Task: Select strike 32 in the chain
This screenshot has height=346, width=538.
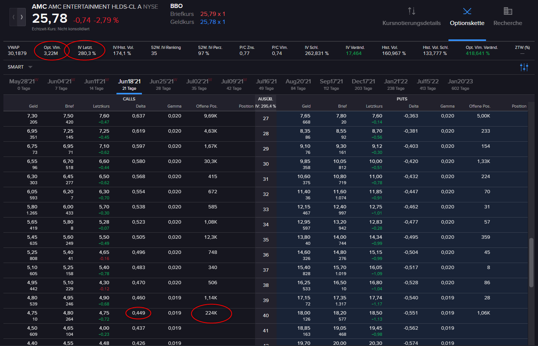Action: pos(266,194)
